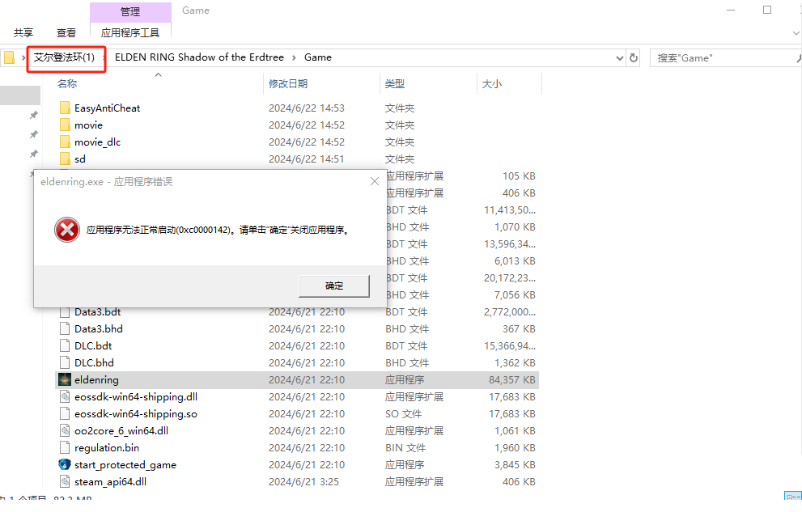Click the search magnifier icon
The width and height of the screenshot is (802, 512).
pos(796,57)
